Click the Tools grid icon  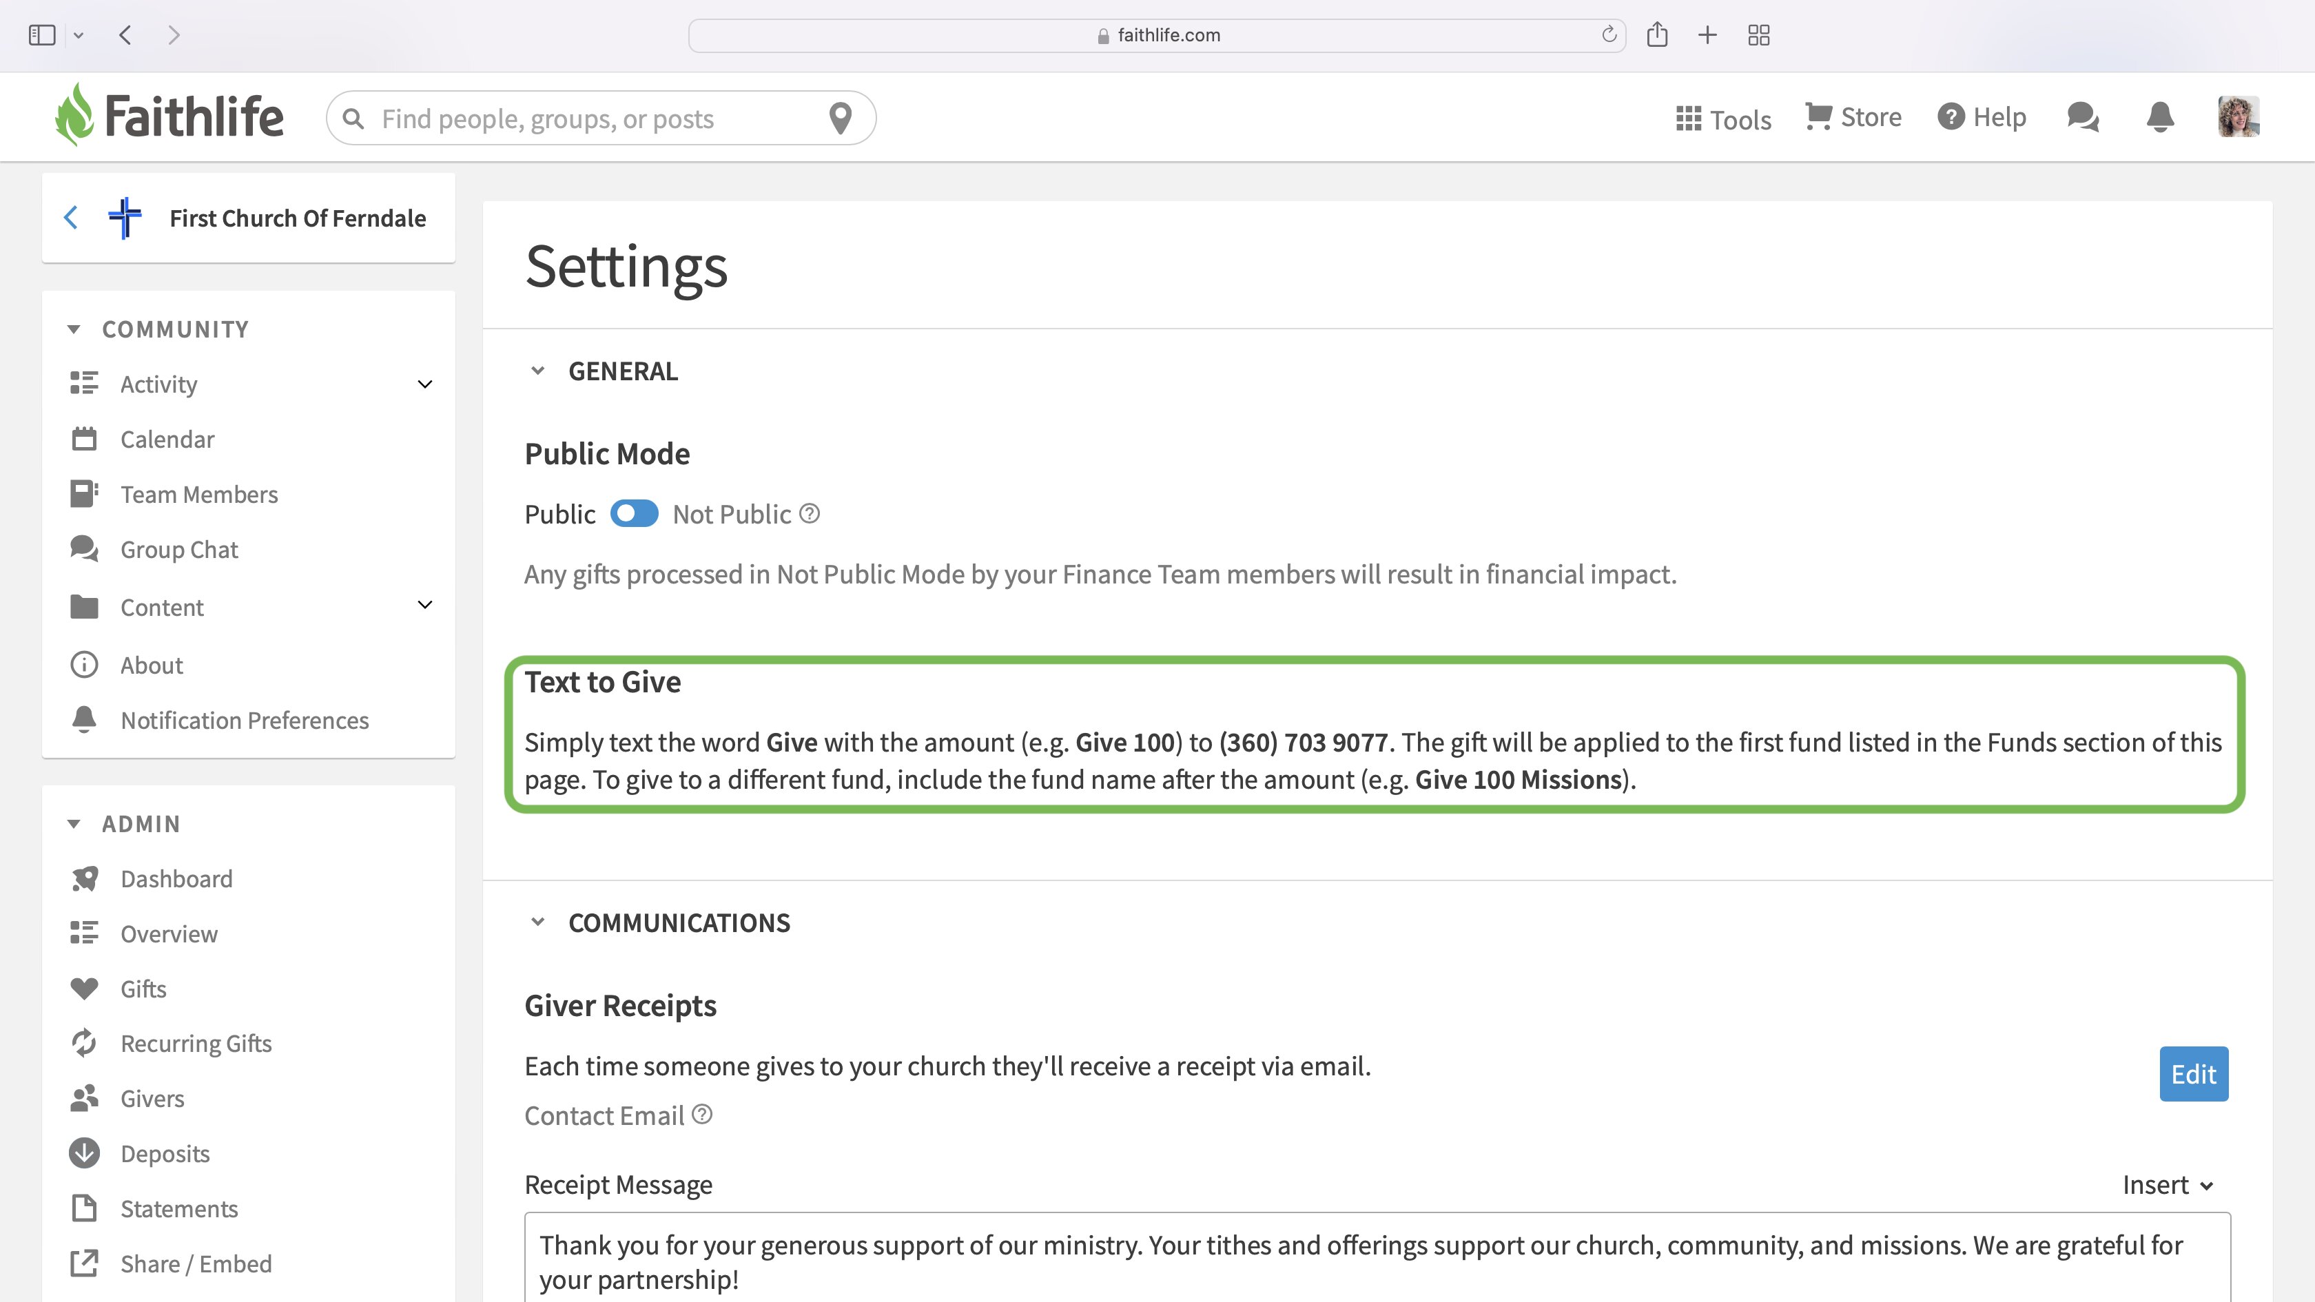coord(1688,118)
